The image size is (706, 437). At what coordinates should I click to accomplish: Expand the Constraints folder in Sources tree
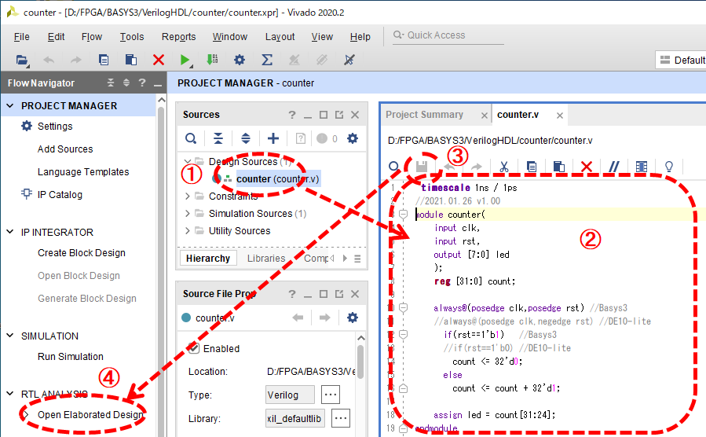tap(188, 196)
